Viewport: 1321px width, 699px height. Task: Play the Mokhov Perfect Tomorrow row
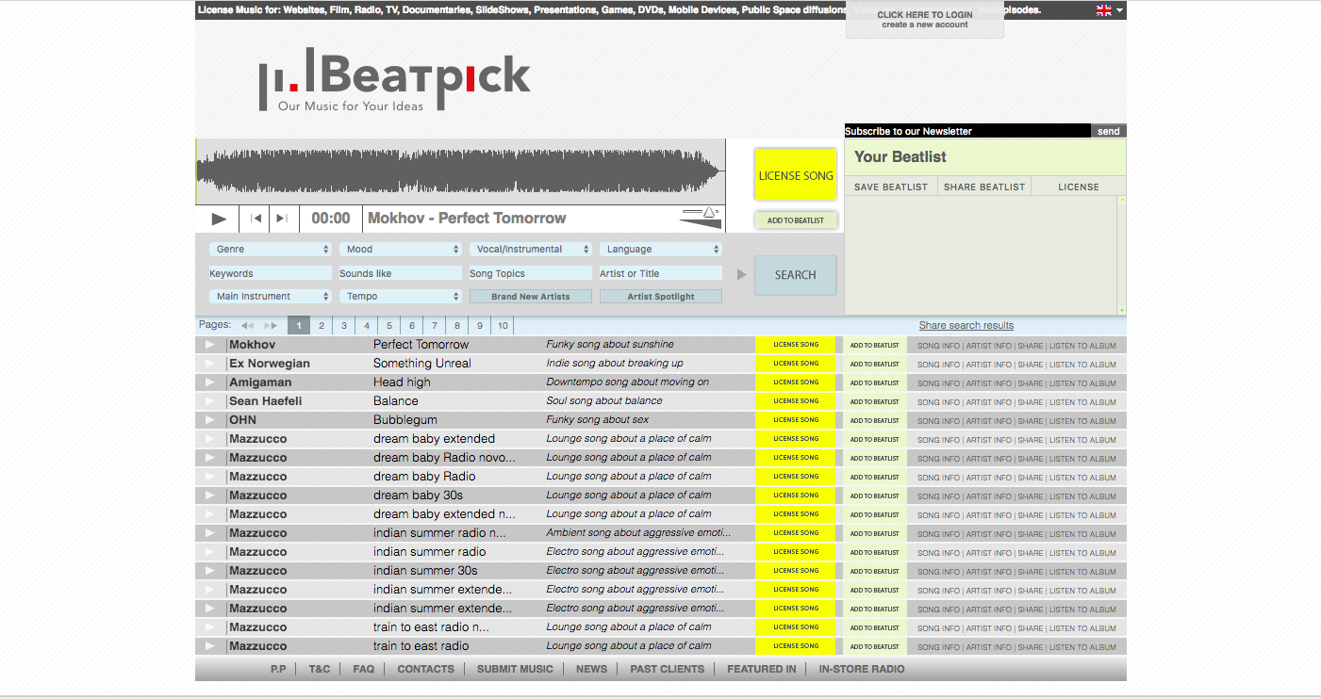210,345
